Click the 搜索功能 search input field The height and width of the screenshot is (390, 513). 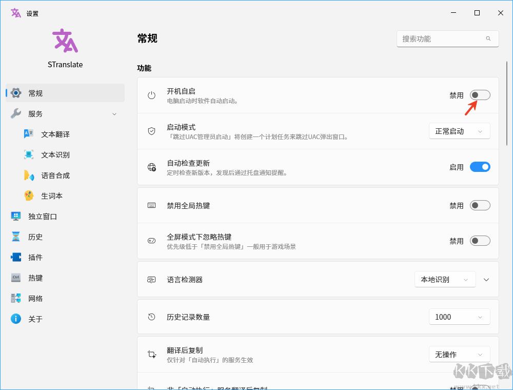(447, 39)
